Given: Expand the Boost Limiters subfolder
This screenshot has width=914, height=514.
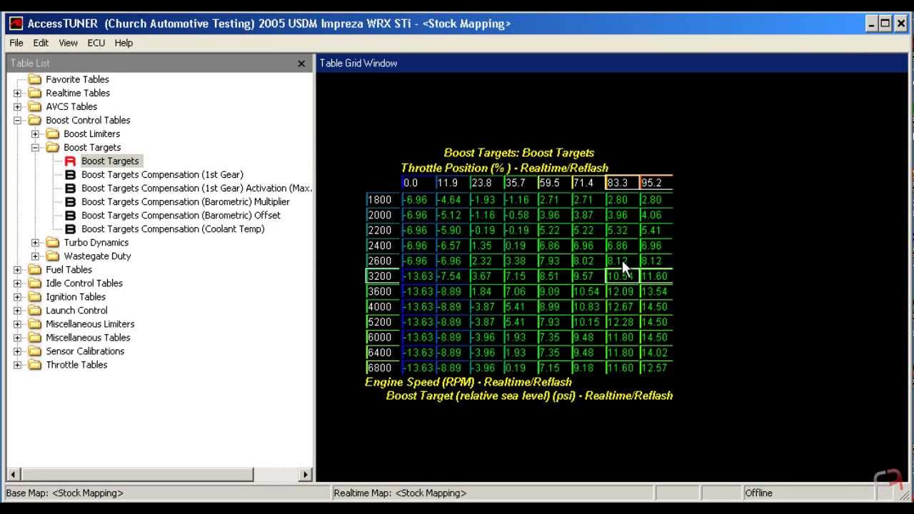Looking at the screenshot, I should (35, 133).
